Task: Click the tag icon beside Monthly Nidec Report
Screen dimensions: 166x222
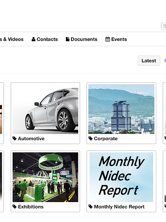Action: (x=90, y=207)
